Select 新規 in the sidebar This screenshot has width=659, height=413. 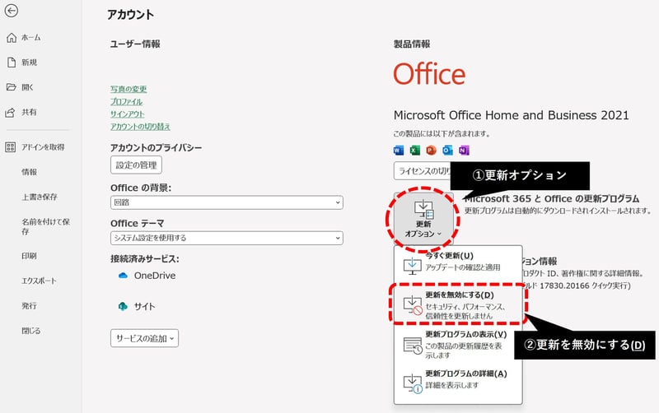tap(22, 63)
